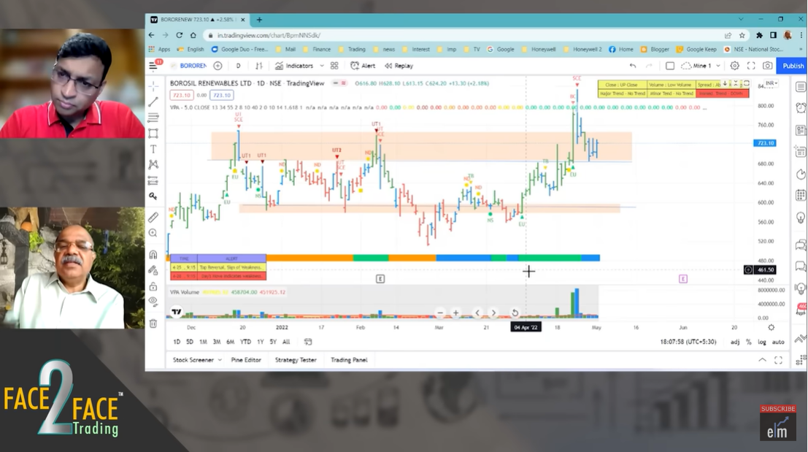Click the trash icon to remove drawings
Viewport: 808px width, 452px height.
[x=153, y=323]
